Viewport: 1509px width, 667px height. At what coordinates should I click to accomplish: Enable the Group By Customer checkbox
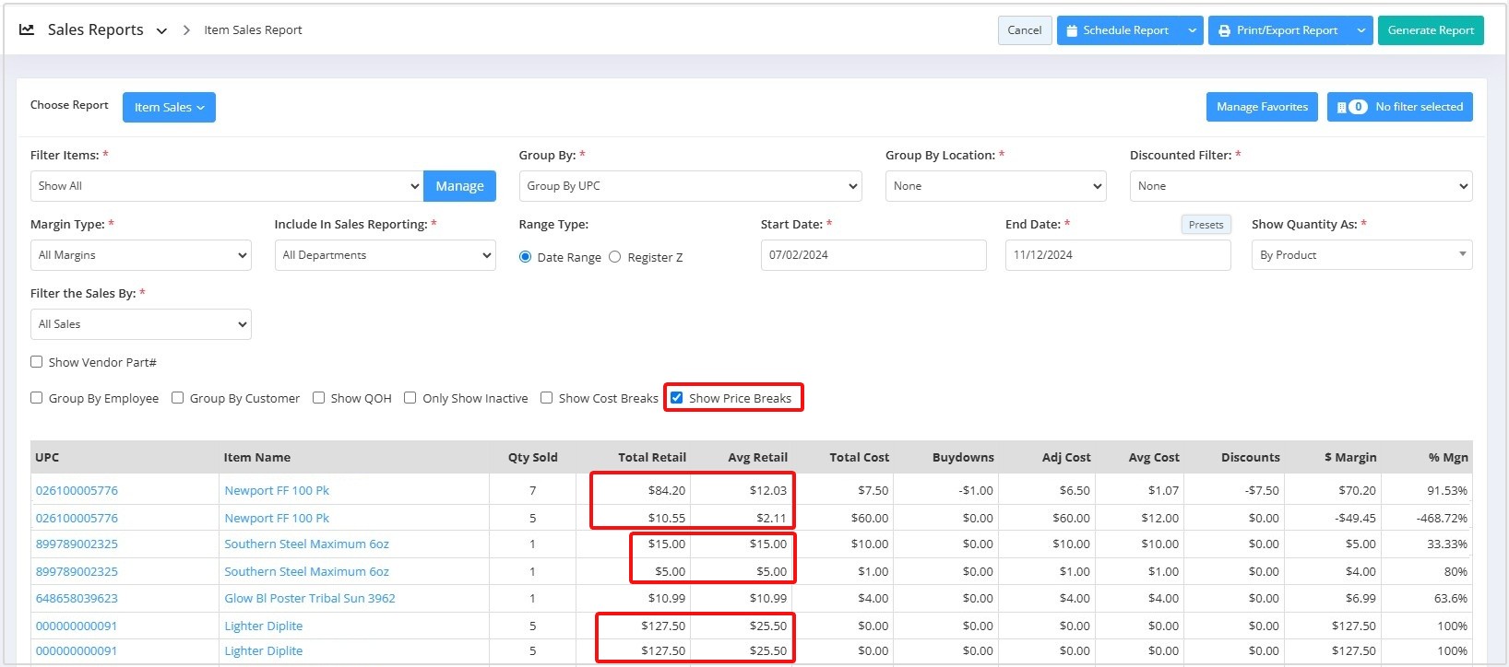[x=178, y=398]
